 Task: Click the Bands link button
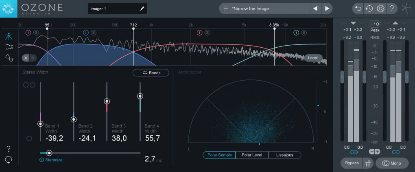[x=151, y=73]
